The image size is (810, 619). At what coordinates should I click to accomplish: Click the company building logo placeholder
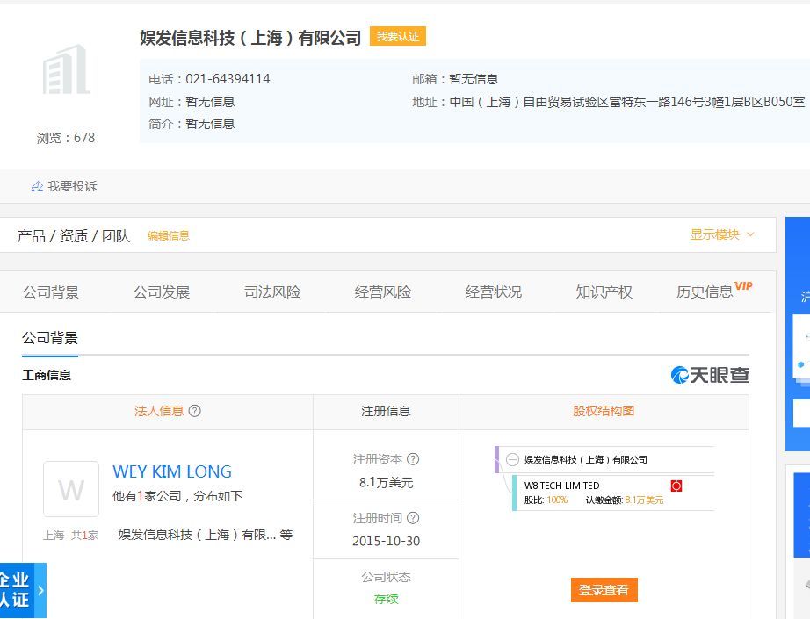pyautogui.click(x=67, y=70)
